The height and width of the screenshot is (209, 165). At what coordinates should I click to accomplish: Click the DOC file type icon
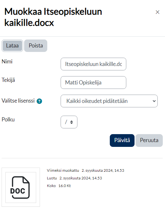point(21,187)
